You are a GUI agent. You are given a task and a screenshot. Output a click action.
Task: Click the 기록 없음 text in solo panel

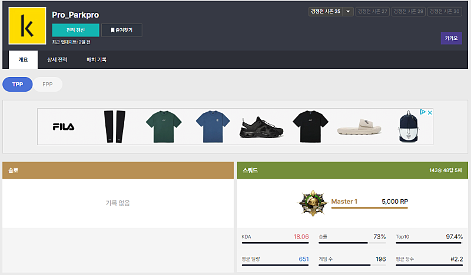point(118,203)
